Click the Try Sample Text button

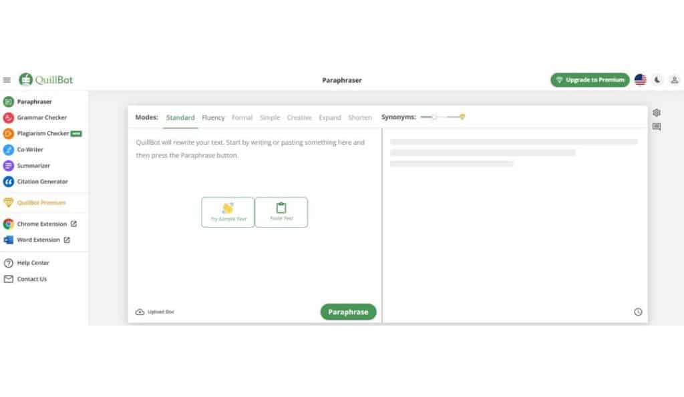(x=228, y=212)
